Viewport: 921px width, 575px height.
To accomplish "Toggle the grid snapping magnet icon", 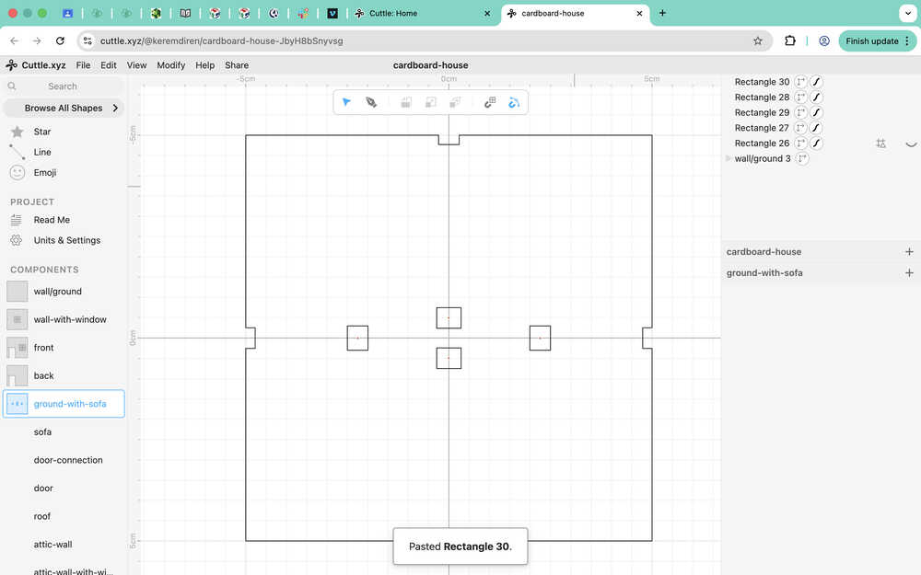I will point(490,103).
